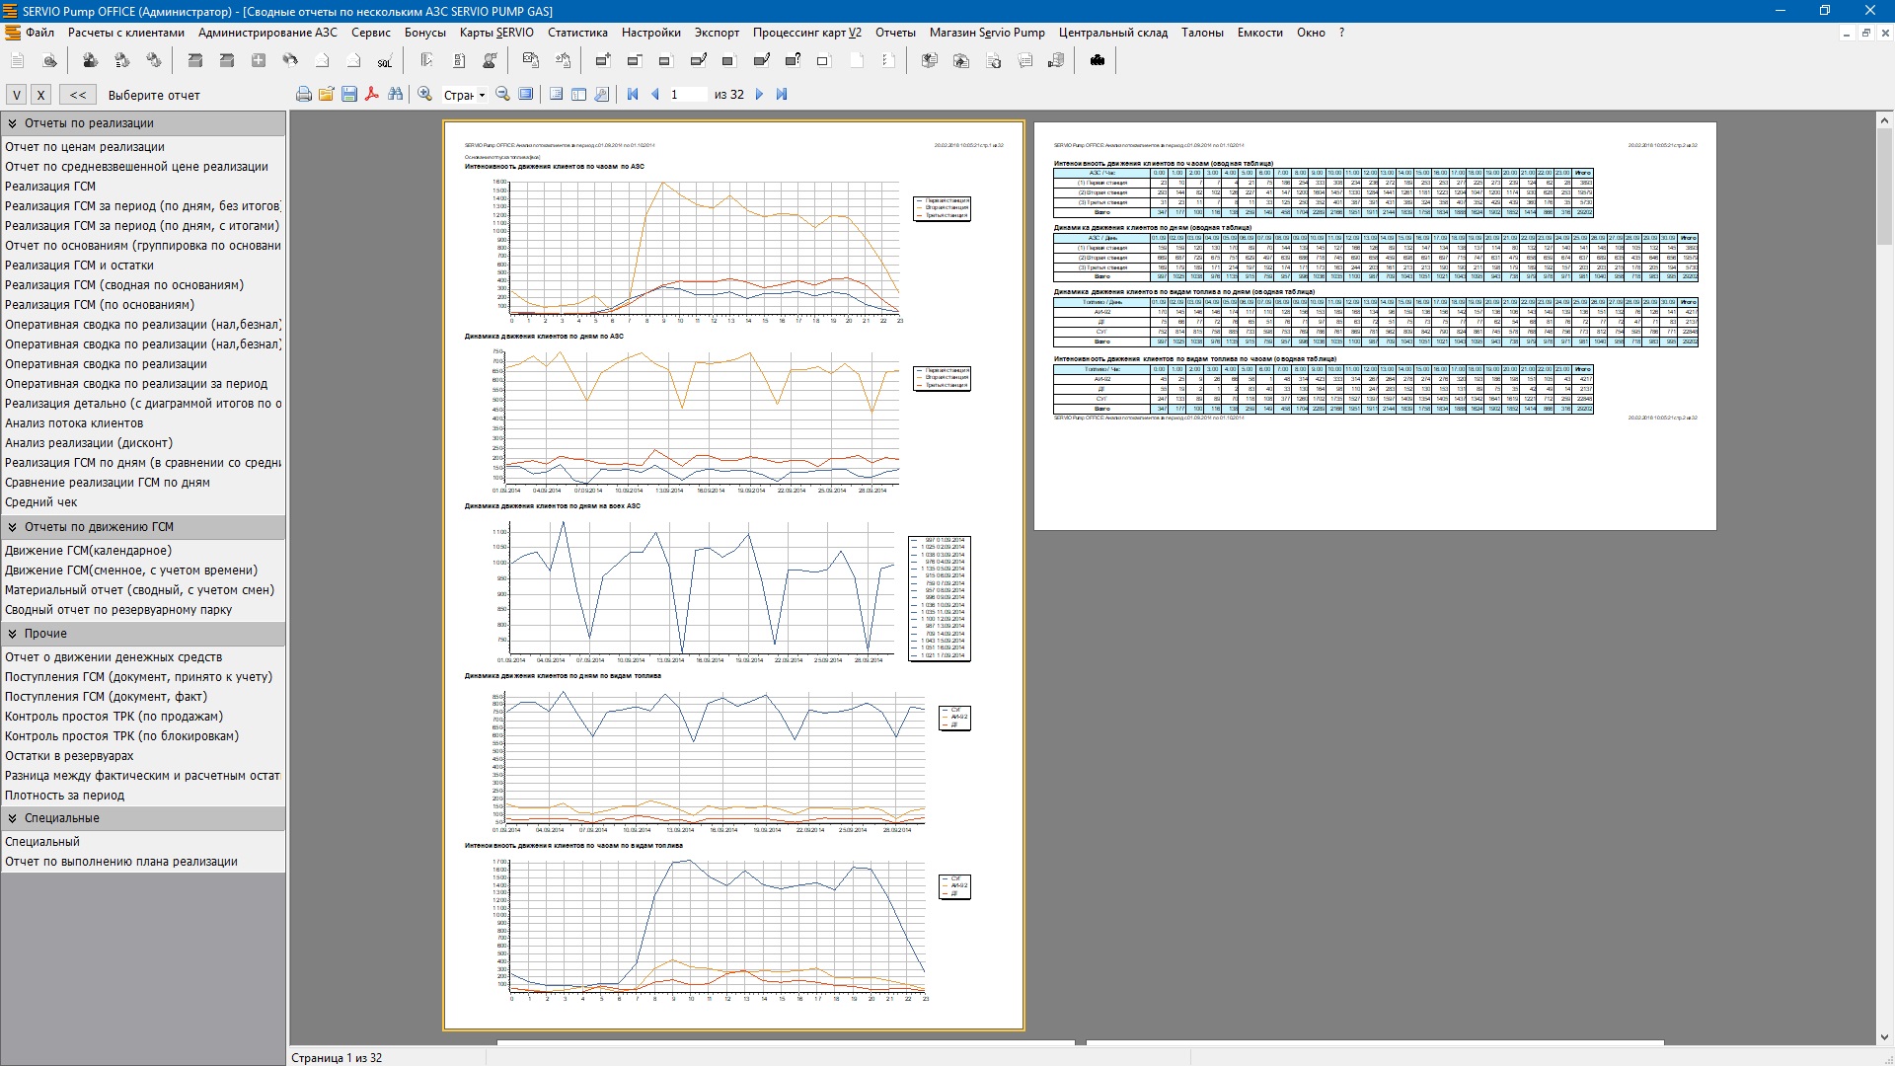Export the report to PDF

pos(372,95)
